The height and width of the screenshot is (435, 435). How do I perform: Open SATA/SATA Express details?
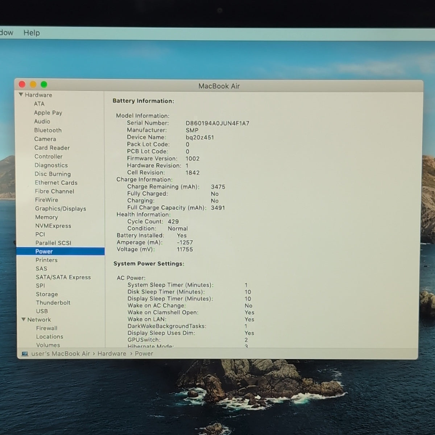[63, 277]
